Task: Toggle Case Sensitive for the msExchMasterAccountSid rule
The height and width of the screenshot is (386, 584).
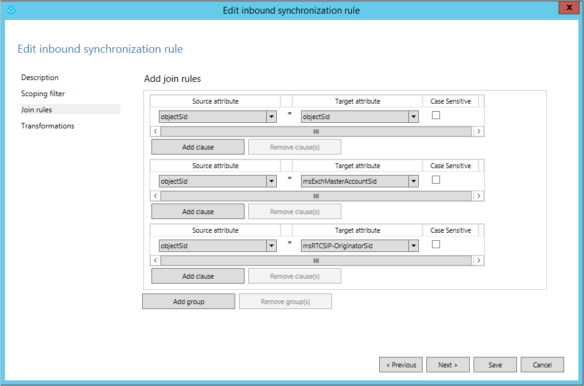Action: 436,180
